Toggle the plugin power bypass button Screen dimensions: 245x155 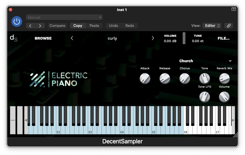click(x=17, y=21)
